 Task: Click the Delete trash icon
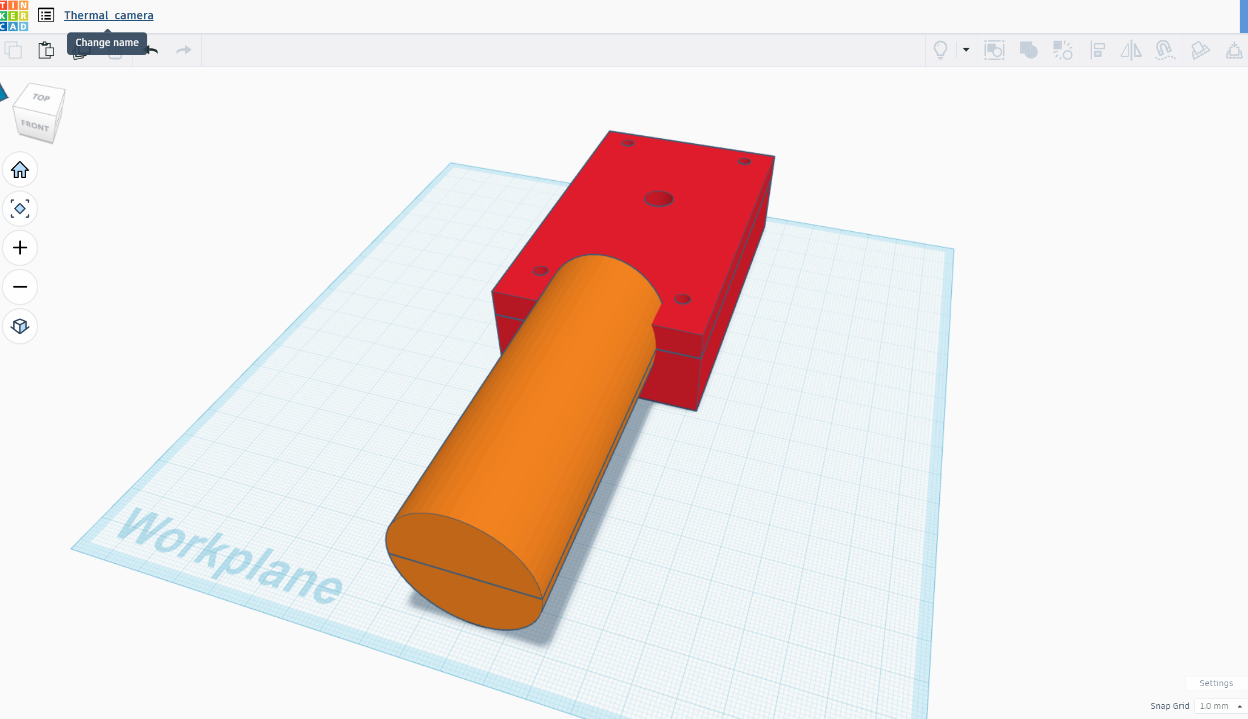point(115,50)
